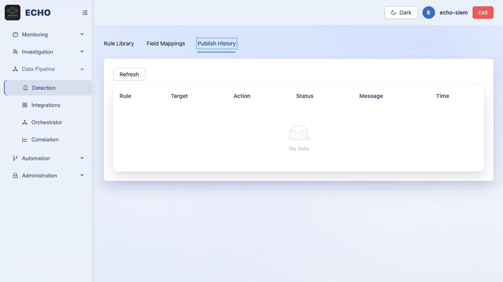Screen dimensions: 503x282
Task: Click the Detection bell icon
Action: click(26, 88)
